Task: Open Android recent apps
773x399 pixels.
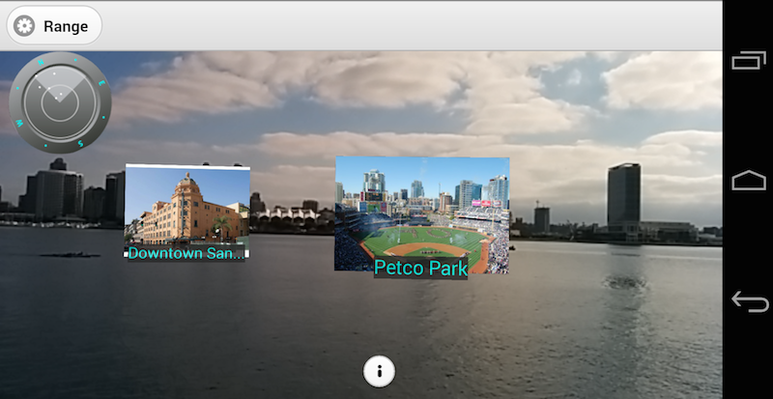Action: pos(748,61)
